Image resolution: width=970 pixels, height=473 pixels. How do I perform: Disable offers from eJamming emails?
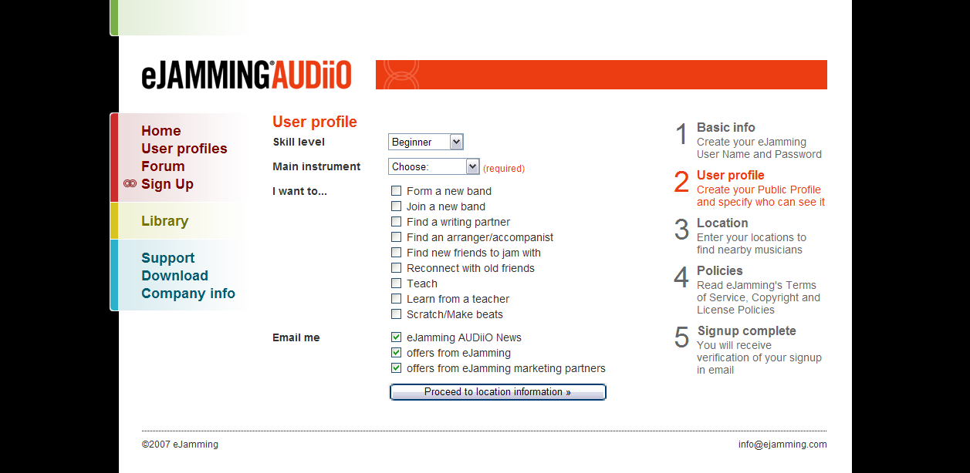(x=396, y=353)
